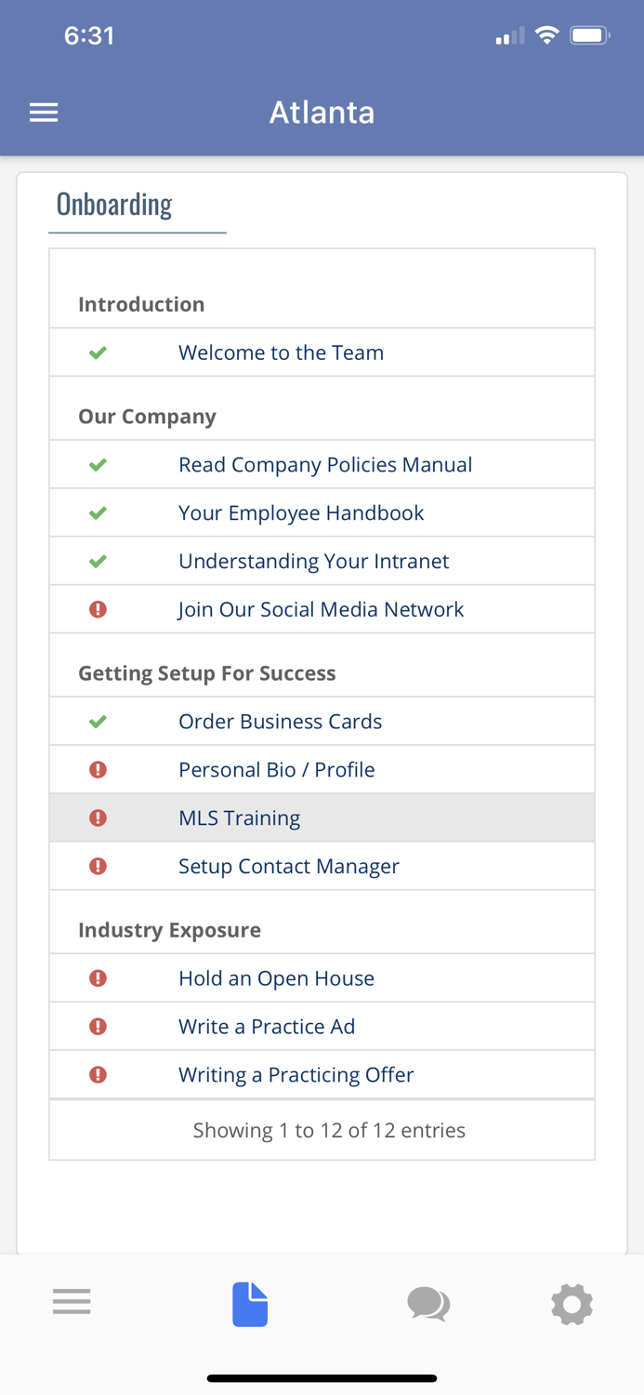Collapse the Getting Setup For Success section

coord(207,672)
